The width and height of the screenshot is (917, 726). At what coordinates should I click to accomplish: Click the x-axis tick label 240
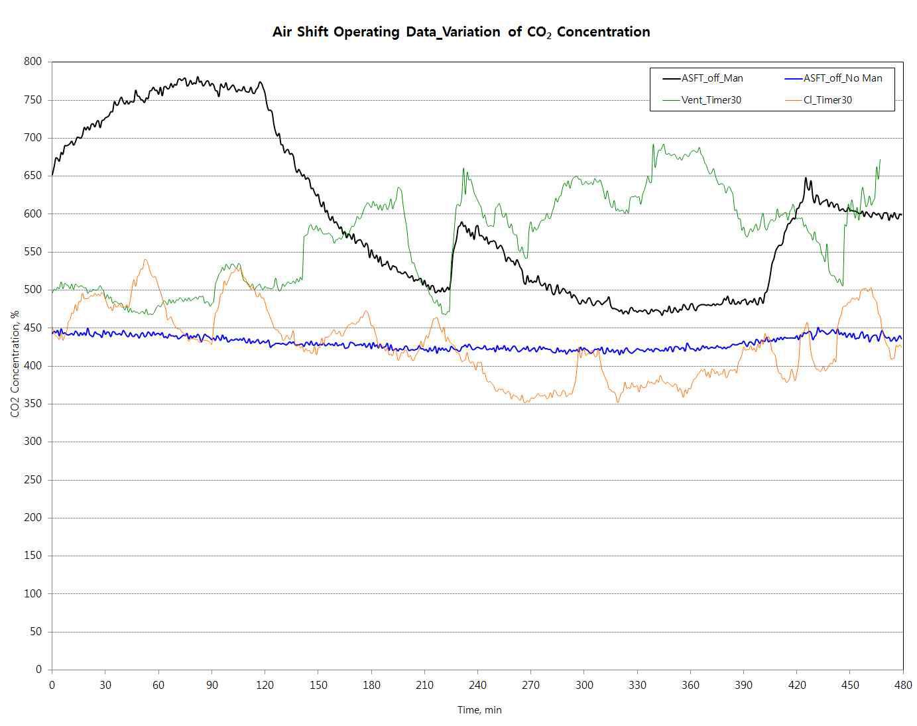pos(477,685)
